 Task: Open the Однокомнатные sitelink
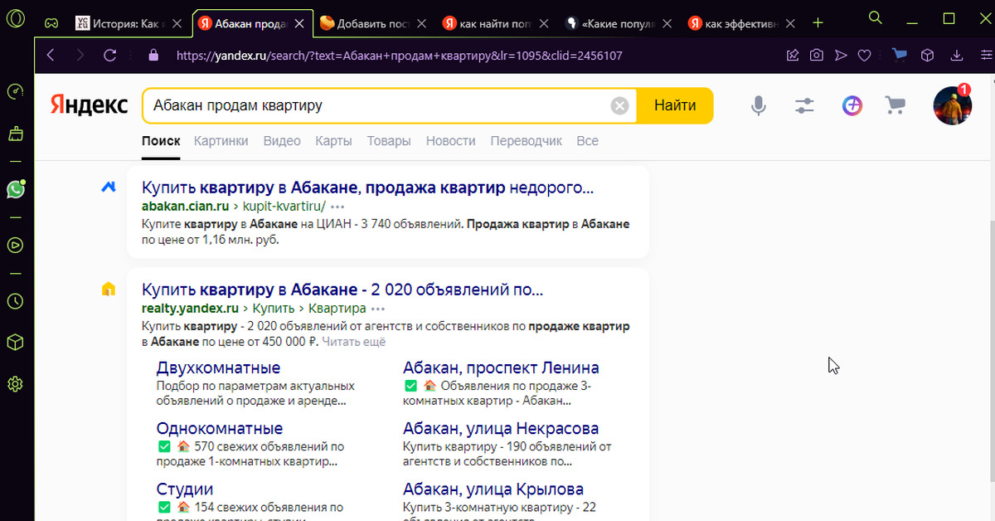[x=219, y=429]
